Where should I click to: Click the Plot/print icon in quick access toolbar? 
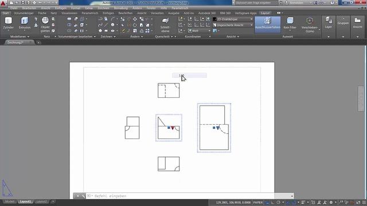coord(34,3)
